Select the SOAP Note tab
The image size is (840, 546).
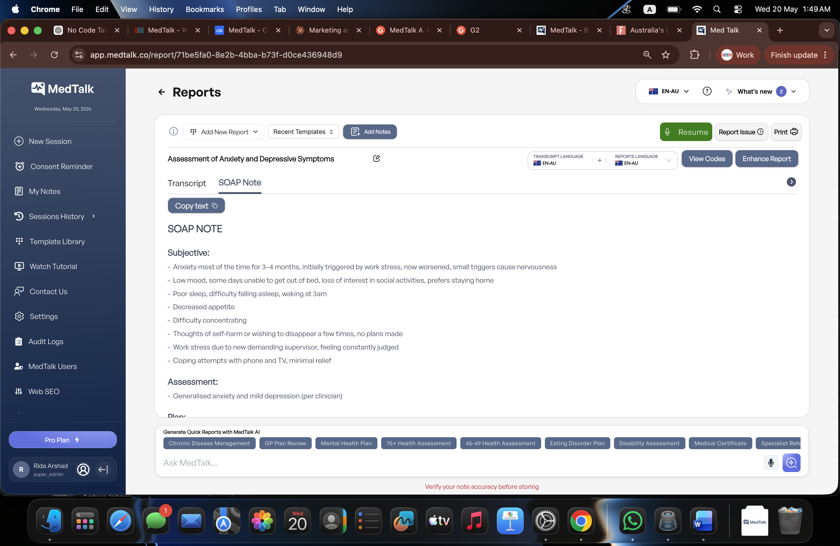pyautogui.click(x=240, y=183)
